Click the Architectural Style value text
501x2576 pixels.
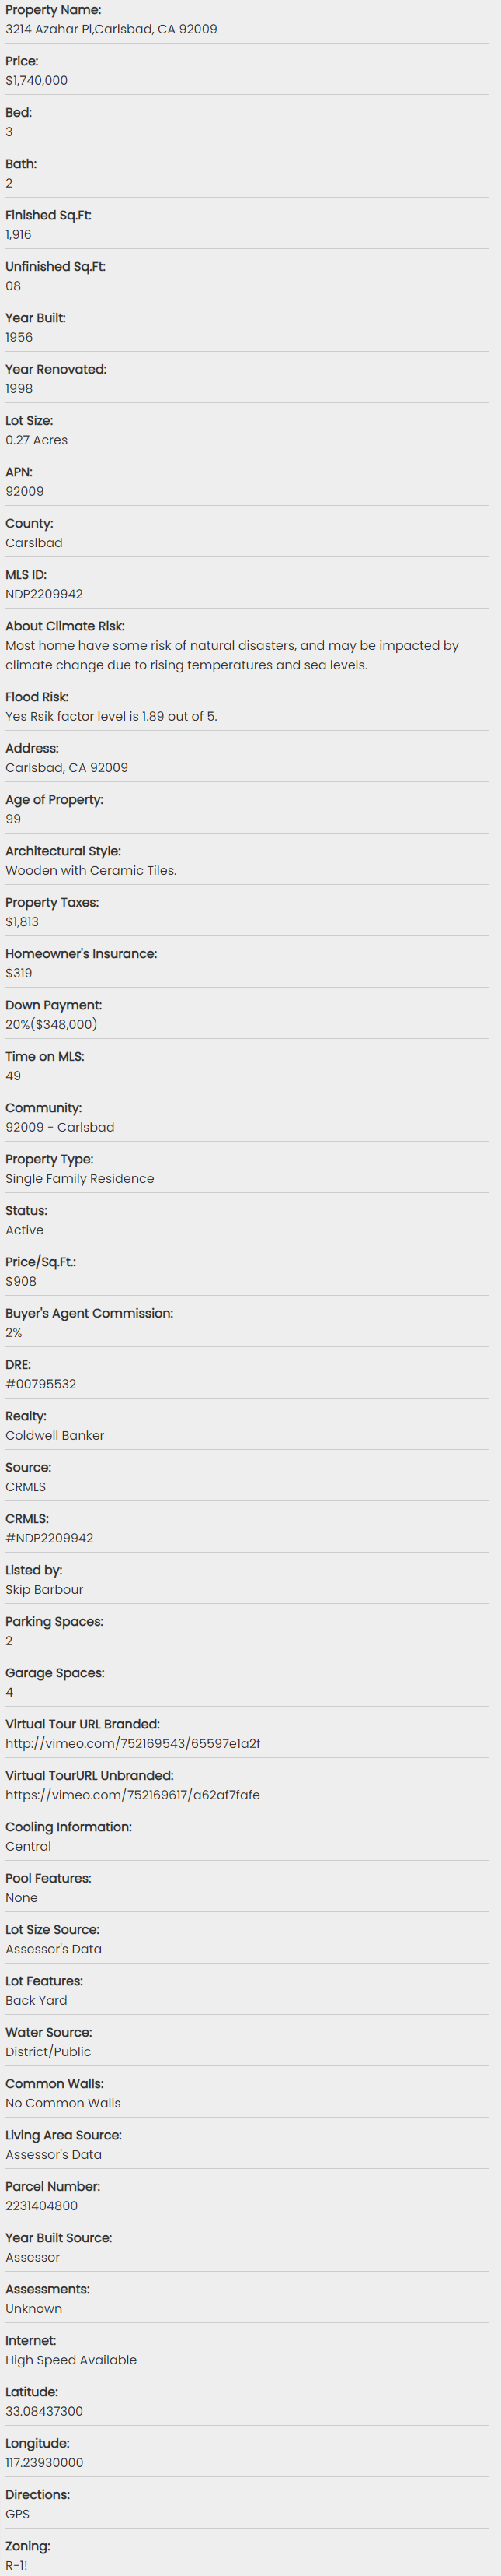91,870
